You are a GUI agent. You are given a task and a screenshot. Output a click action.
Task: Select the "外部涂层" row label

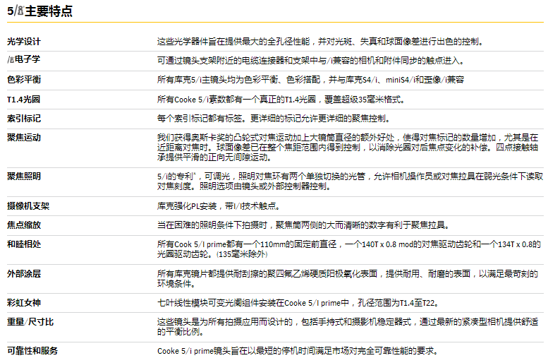[24, 273]
